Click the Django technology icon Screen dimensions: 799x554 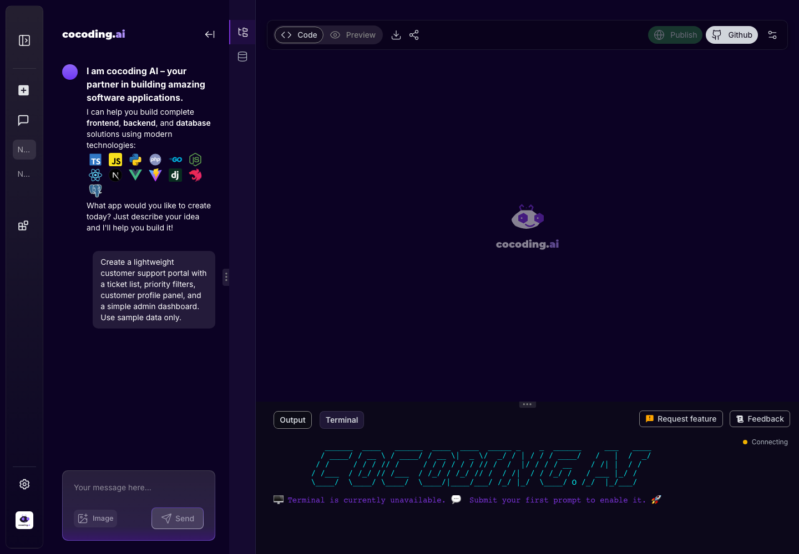click(175, 175)
